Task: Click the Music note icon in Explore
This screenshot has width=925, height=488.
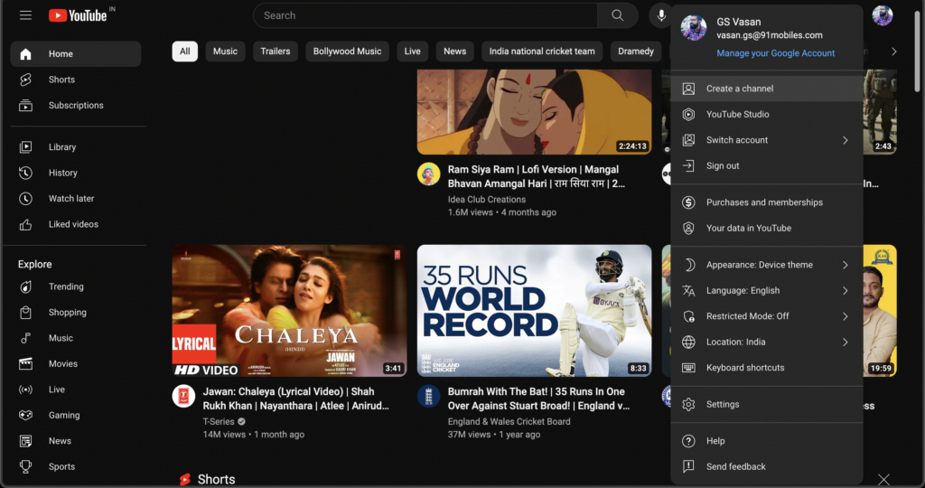Action: point(25,338)
